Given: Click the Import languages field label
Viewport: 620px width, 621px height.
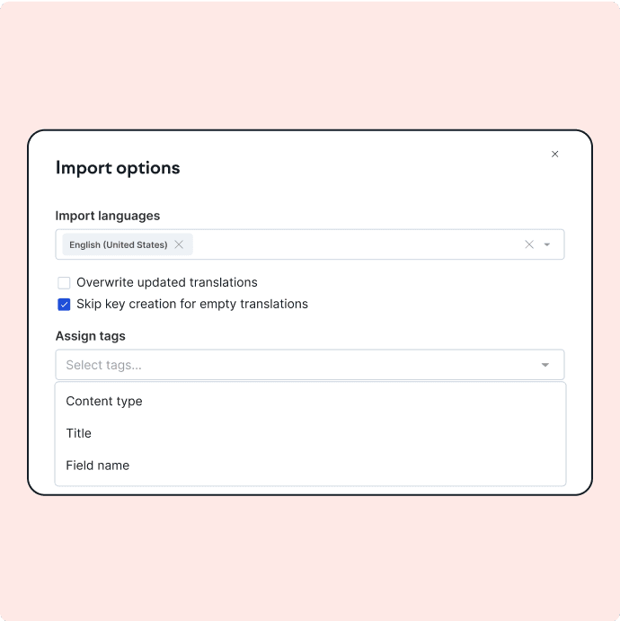Looking at the screenshot, I should coord(108,216).
